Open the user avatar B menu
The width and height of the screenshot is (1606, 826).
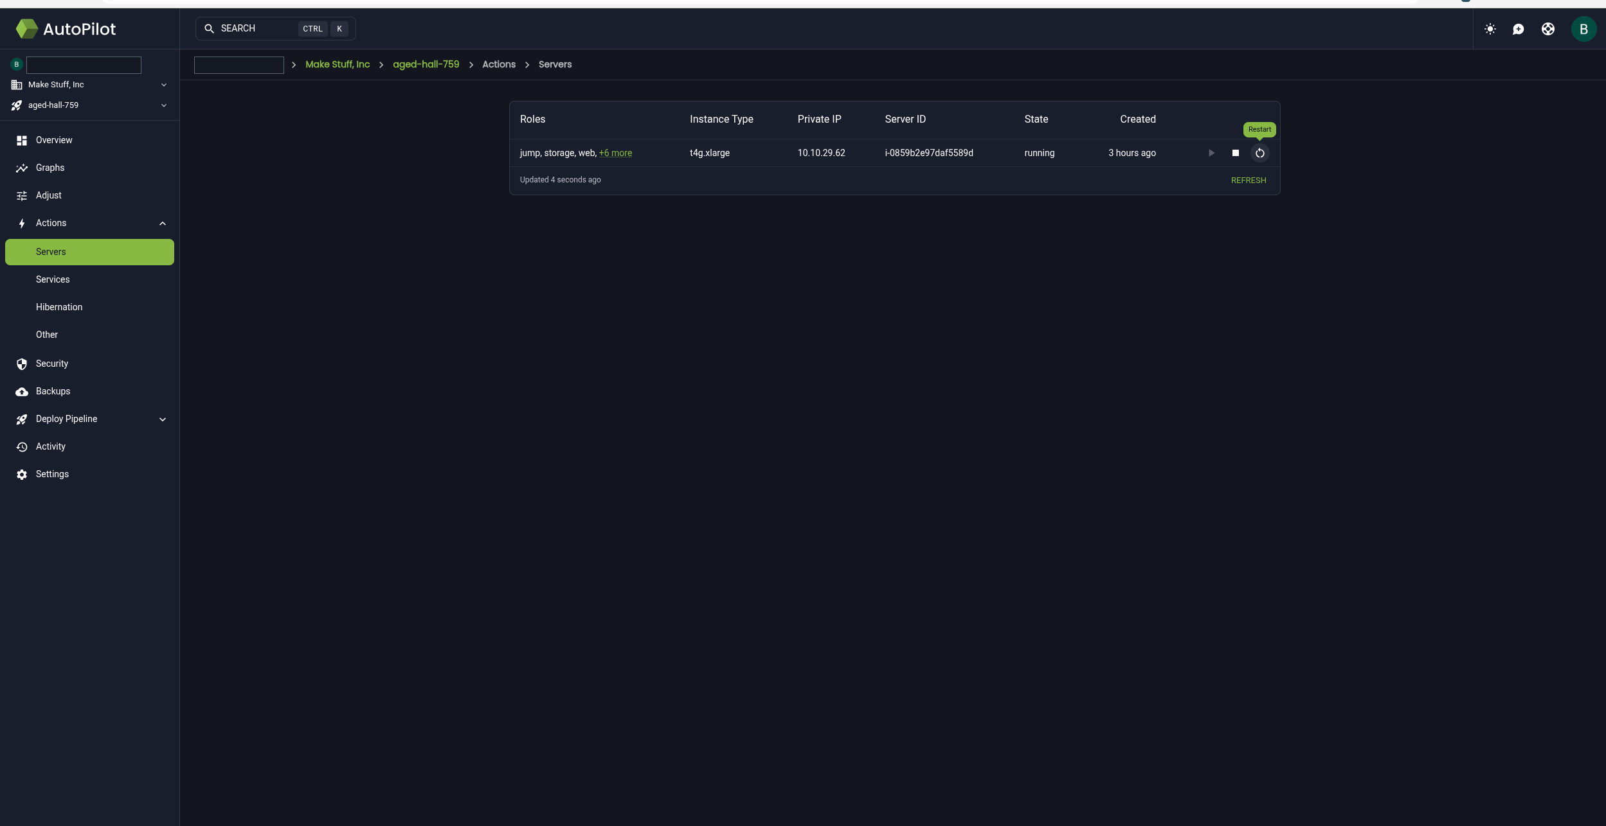[x=1583, y=29]
